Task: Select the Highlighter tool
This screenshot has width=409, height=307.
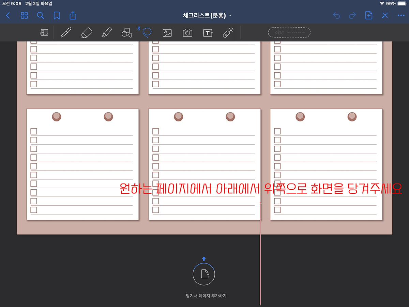Action: 107,33
